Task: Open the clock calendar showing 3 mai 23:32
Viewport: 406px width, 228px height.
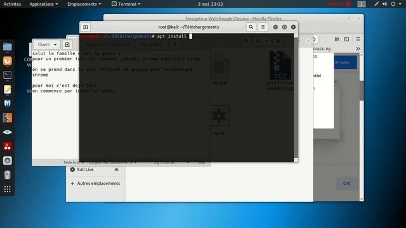Action: coord(210,4)
